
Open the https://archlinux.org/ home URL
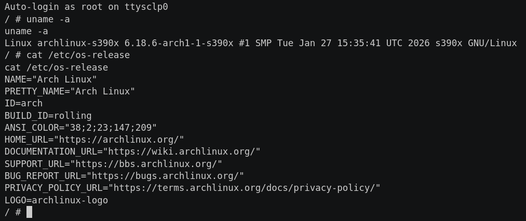coord(122,140)
